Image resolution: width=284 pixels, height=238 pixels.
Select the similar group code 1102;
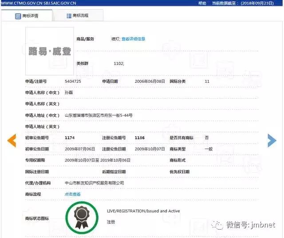pos(119,63)
